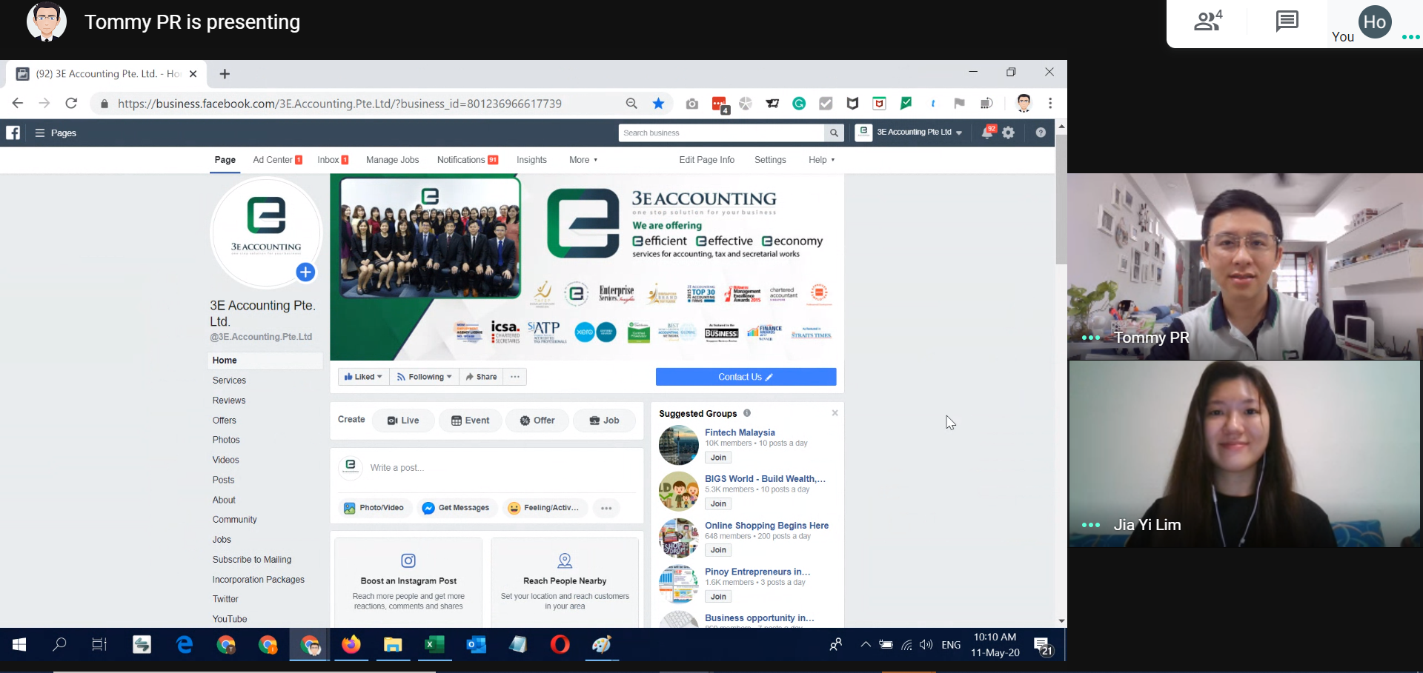Open participants list in meeting bar
The width and height of the screenshot is (1423, 673).
[1208, 21]
